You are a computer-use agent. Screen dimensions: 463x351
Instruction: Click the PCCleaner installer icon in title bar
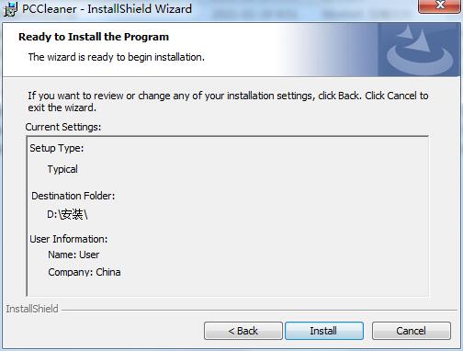point(10,9)
